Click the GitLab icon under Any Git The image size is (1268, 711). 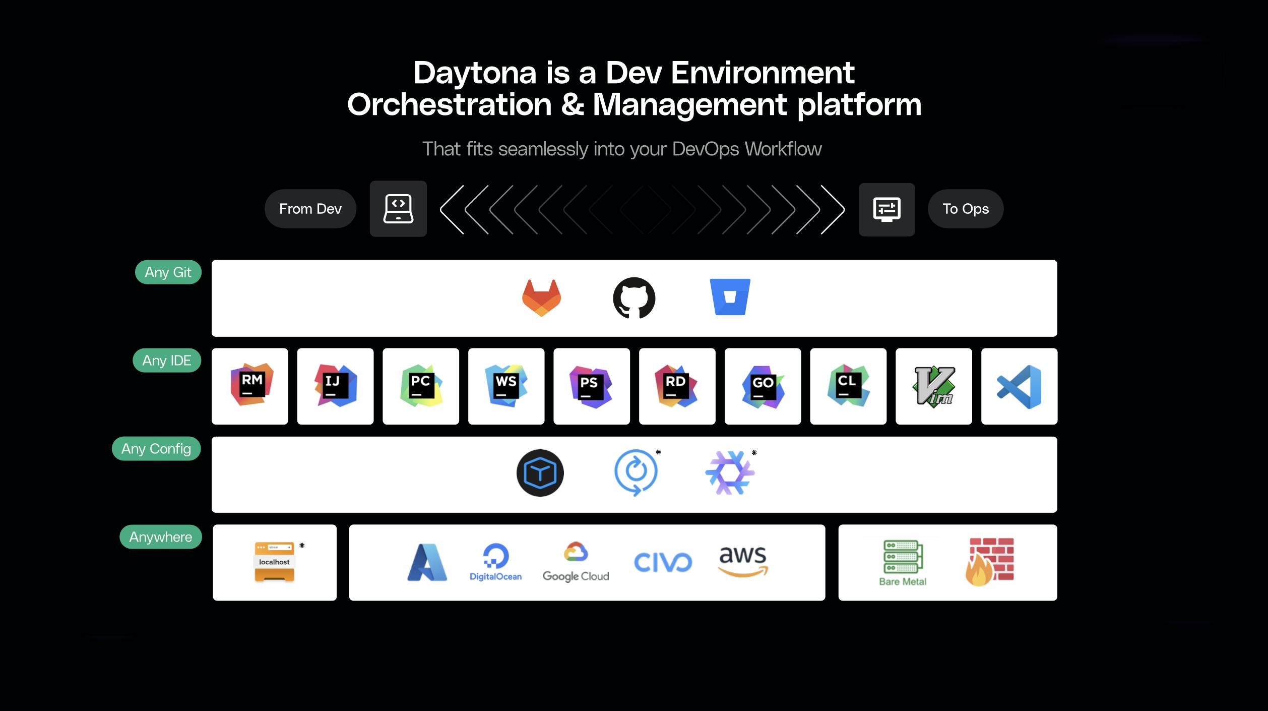(540, 298)
